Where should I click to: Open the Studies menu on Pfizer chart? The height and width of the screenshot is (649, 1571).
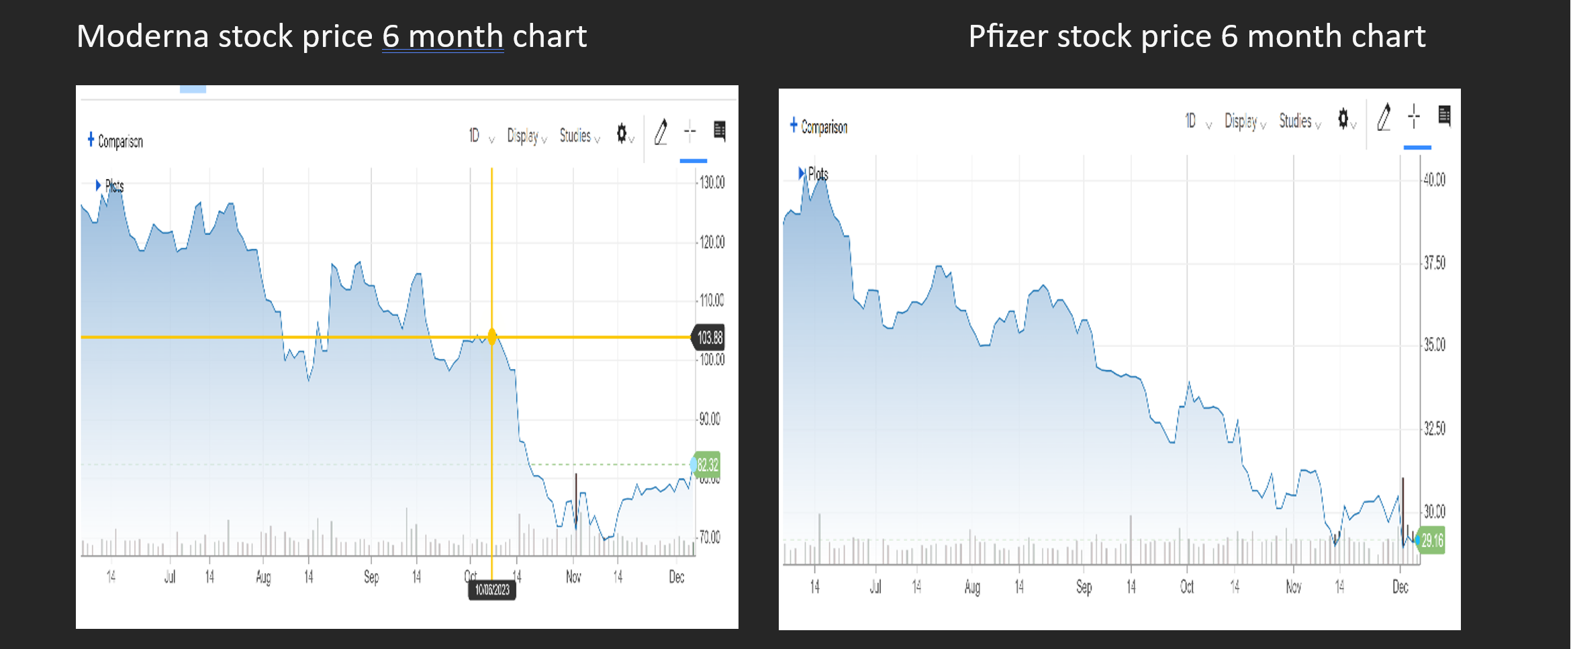click(x=1300, y=121)
